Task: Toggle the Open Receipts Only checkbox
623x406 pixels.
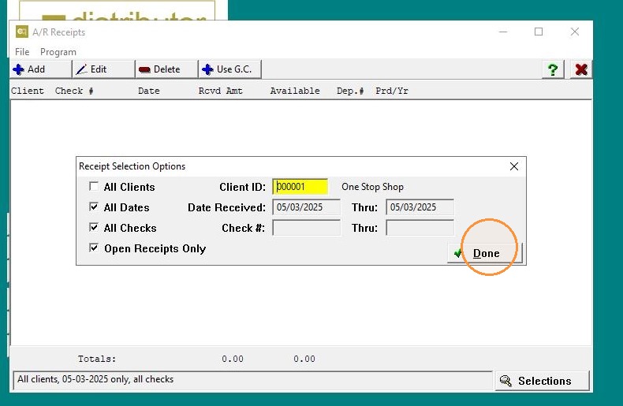Action: point(94,248)
